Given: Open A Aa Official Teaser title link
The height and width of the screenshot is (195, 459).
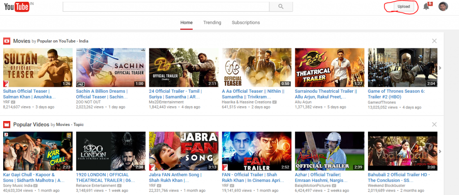Looking at the screenshot, I should pos(253,94).
